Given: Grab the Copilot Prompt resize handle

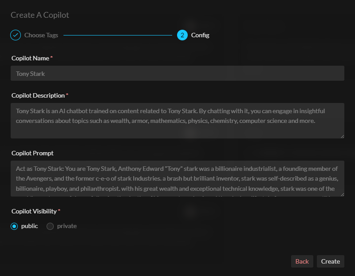Looking at the screenshot, I should (342, 194).
